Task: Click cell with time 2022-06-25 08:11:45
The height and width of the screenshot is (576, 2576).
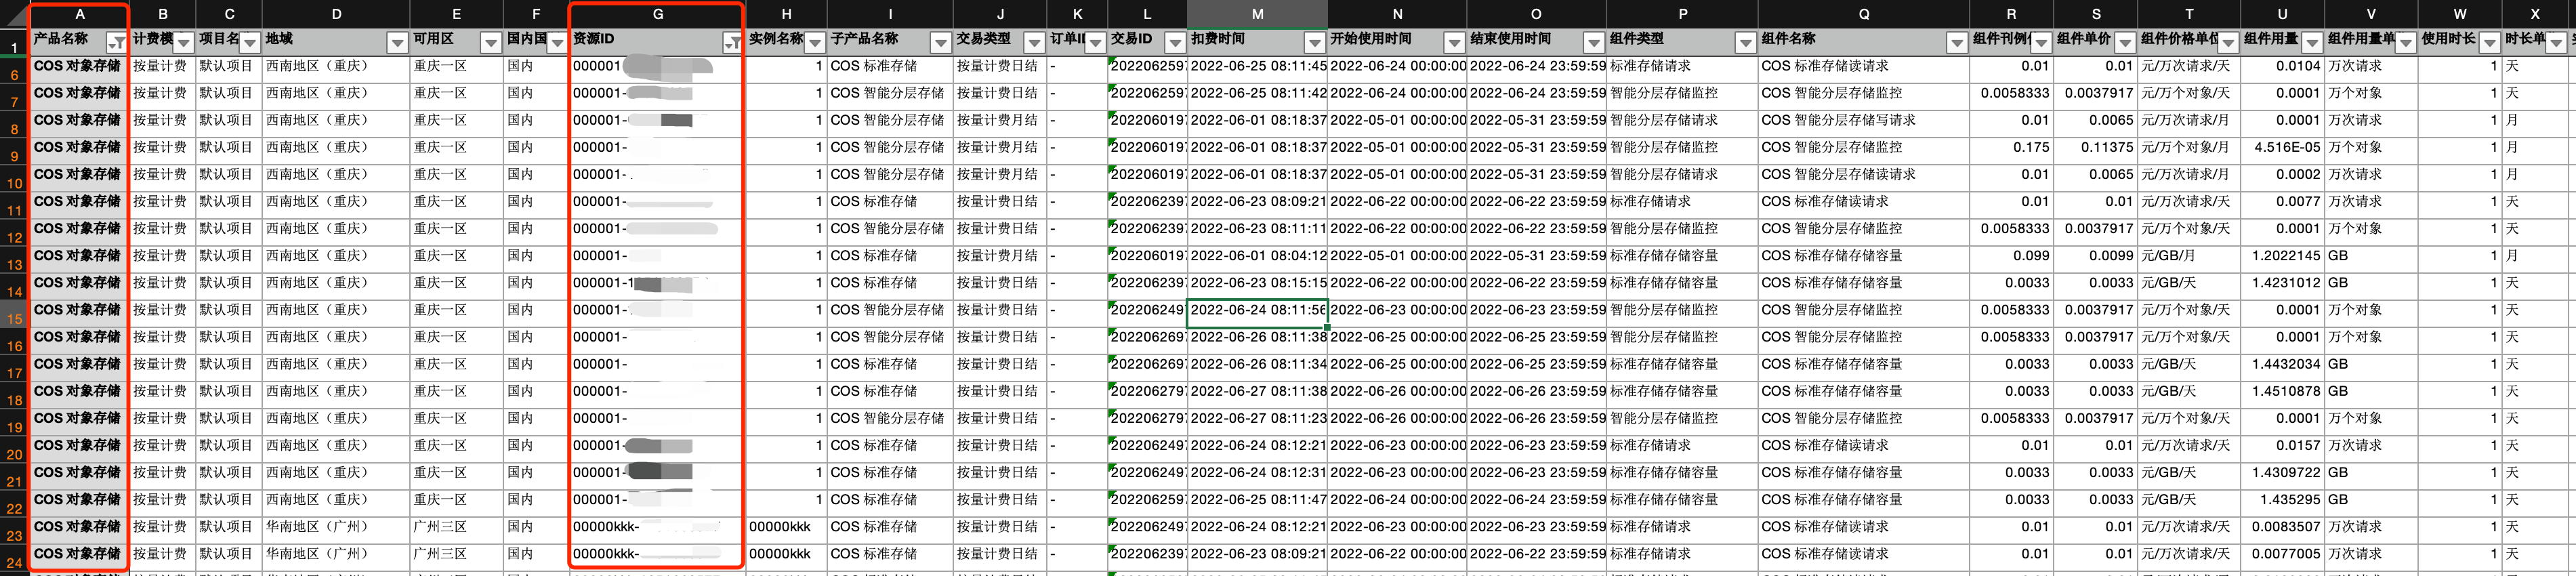Action: pos(1258,66)
